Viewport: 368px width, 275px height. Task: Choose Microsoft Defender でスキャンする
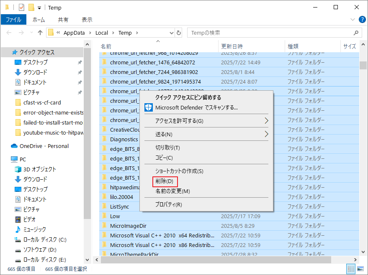[206, 107]
